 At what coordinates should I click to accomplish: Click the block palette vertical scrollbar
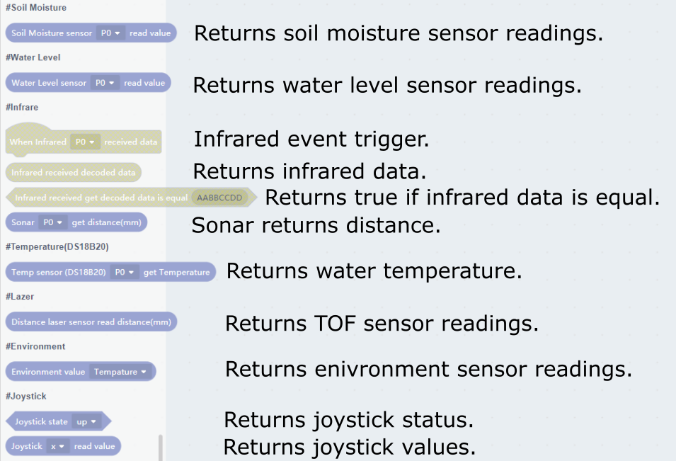160,448
